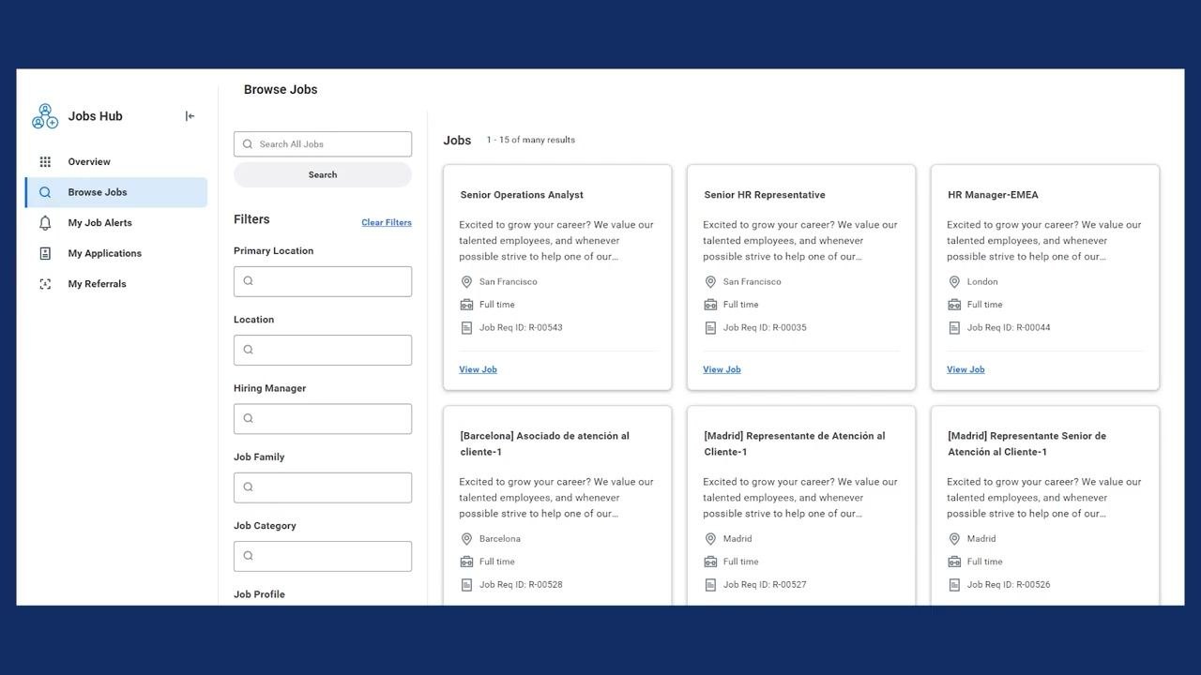Click the Barcelona location pin icon
This screenshot has height=675, width=1201.
pyautogui.click(x=466, y=539)
